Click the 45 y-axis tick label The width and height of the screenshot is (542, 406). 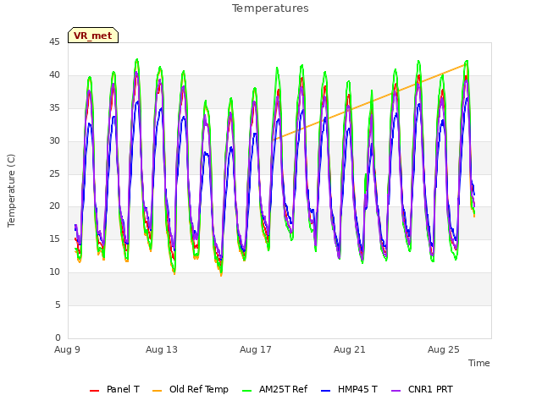(x=54, y=41)
